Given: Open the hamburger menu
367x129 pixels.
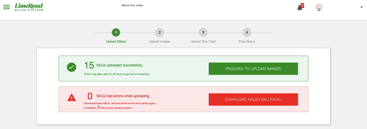Looking at the screenshot, I should click(6, 7).
